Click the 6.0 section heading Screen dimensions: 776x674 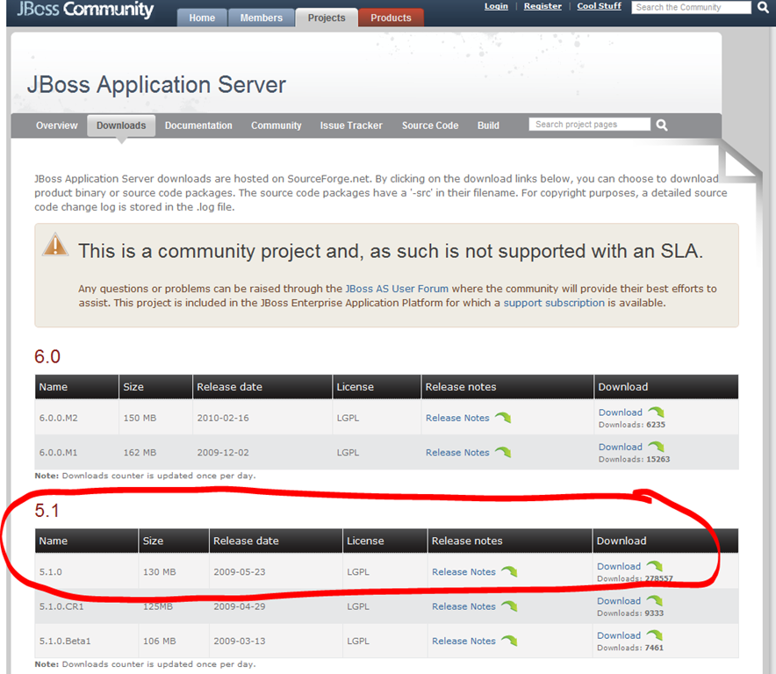click(x=47, y=356)
